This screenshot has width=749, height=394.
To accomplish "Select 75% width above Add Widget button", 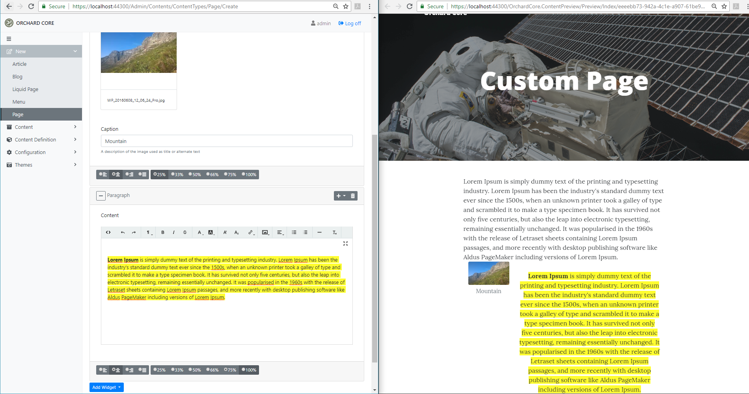I will point(230,370).
